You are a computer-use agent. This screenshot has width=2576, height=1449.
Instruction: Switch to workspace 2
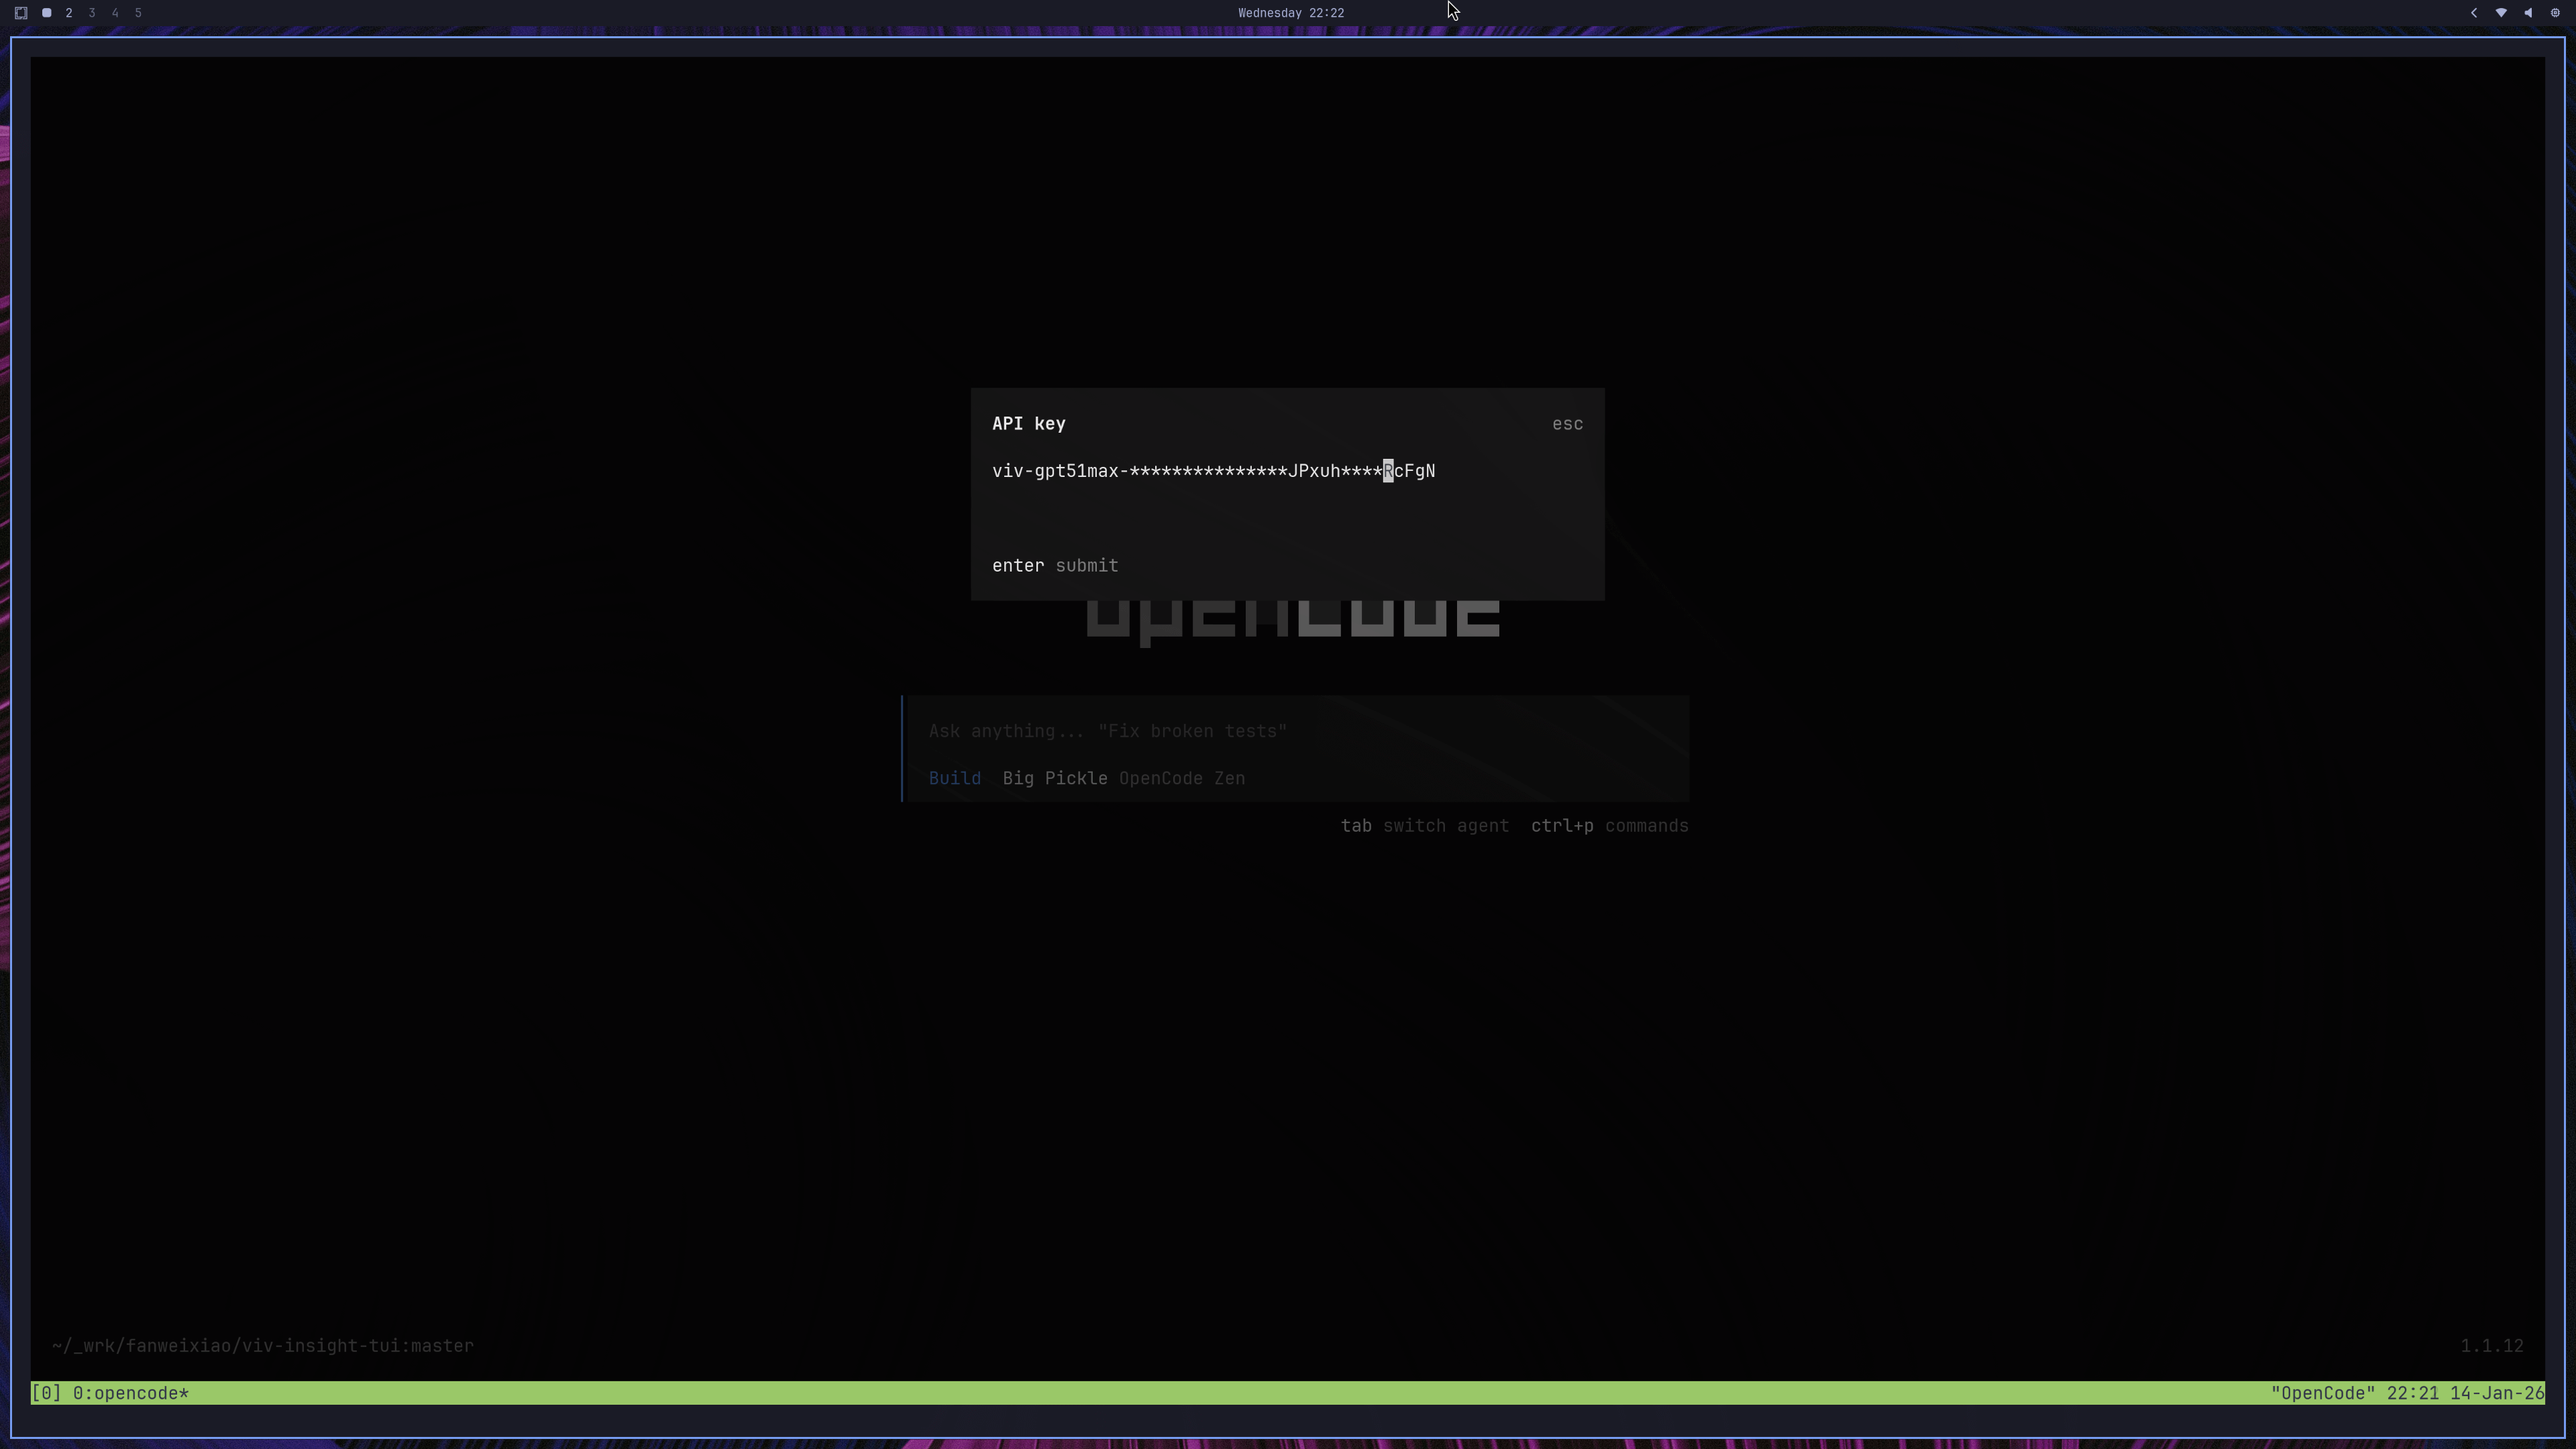pyautogui.click(x=69, y=13)
